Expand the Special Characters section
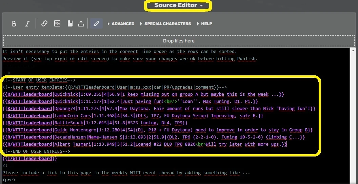The width and height of the screenshot is (358, 184). [x=166, y=23]
